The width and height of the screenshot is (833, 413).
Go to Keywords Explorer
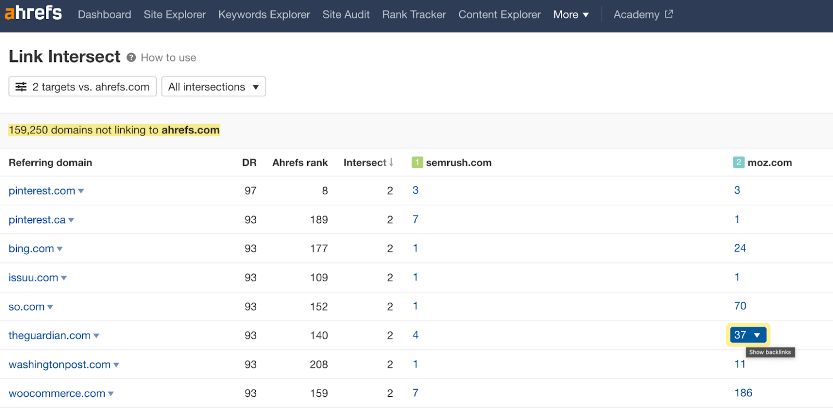coord(264,15)
